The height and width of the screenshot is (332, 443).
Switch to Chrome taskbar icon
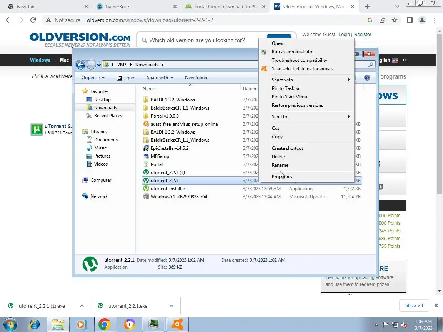[x=105, y=324]
